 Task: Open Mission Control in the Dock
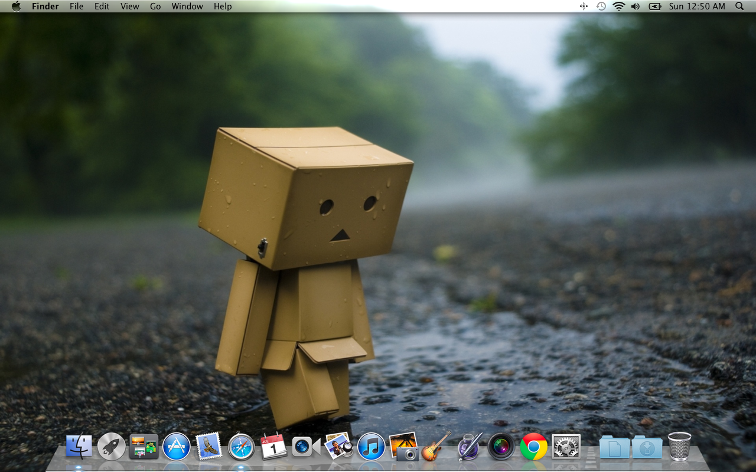pyautogui.click(x=144, y=447)
